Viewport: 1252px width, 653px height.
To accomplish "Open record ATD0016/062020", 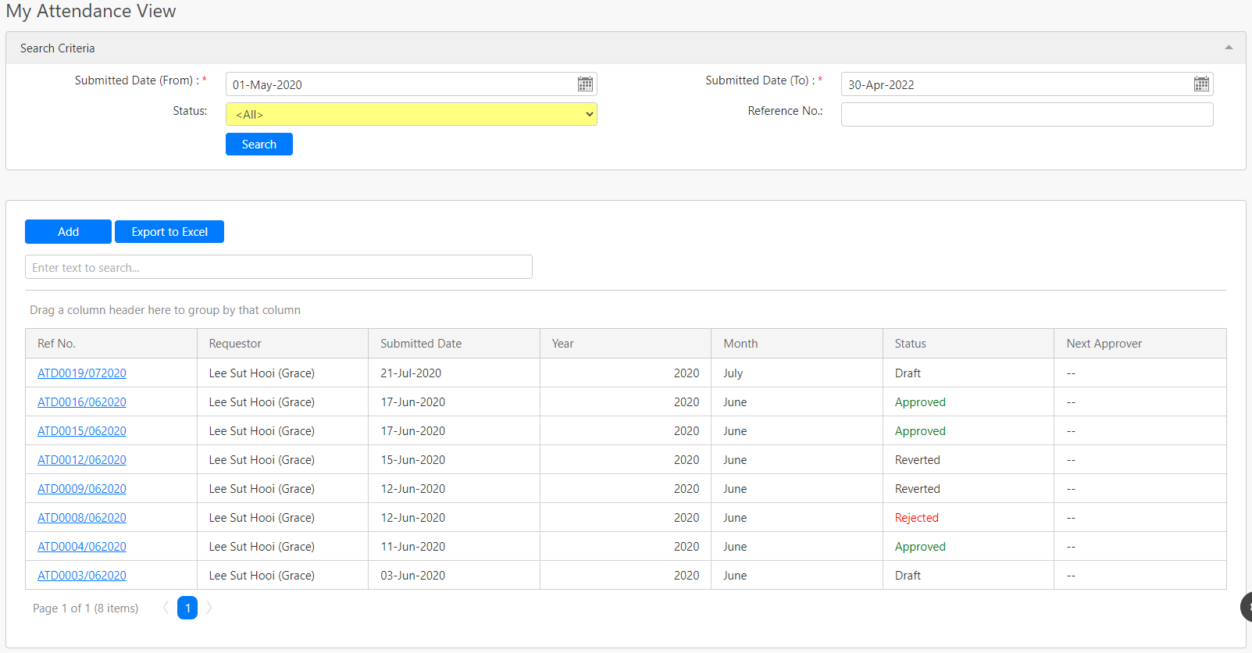I will pos(82,402).
